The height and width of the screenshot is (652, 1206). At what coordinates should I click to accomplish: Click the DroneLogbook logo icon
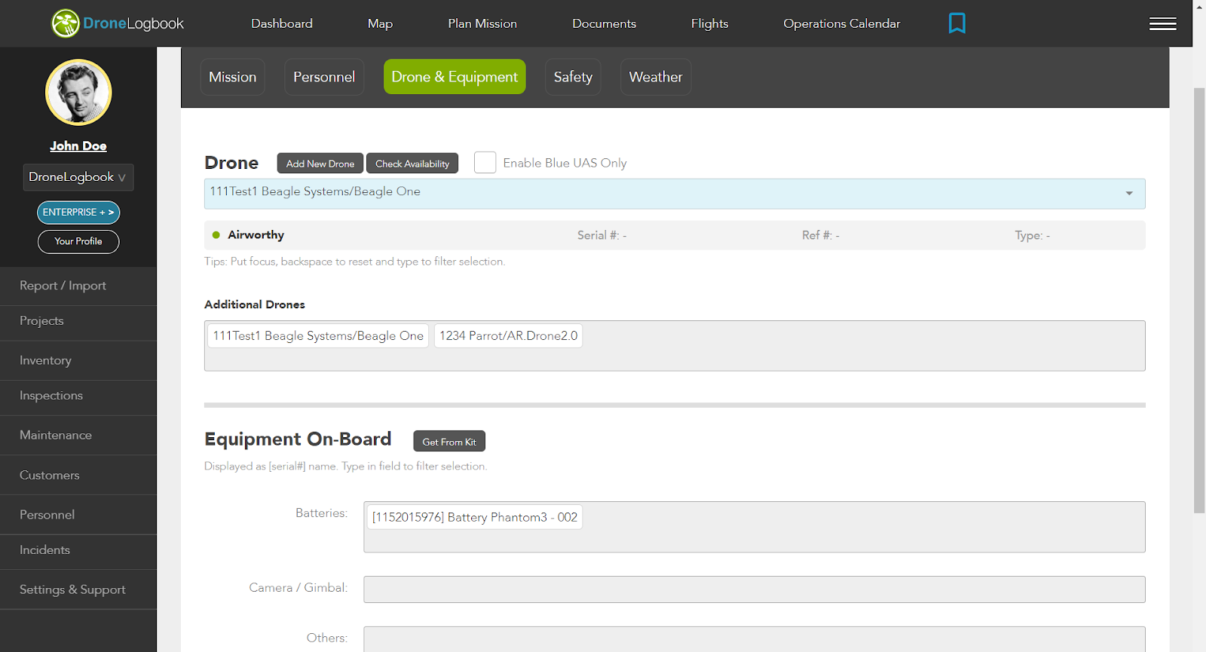pyautogui.click(x=66, y=23)
